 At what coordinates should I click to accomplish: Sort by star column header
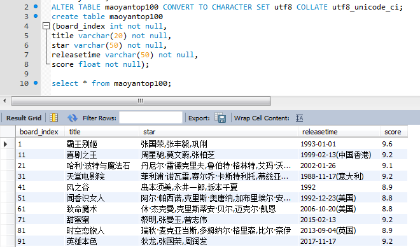pyautogui.click(x=218, y=132)
